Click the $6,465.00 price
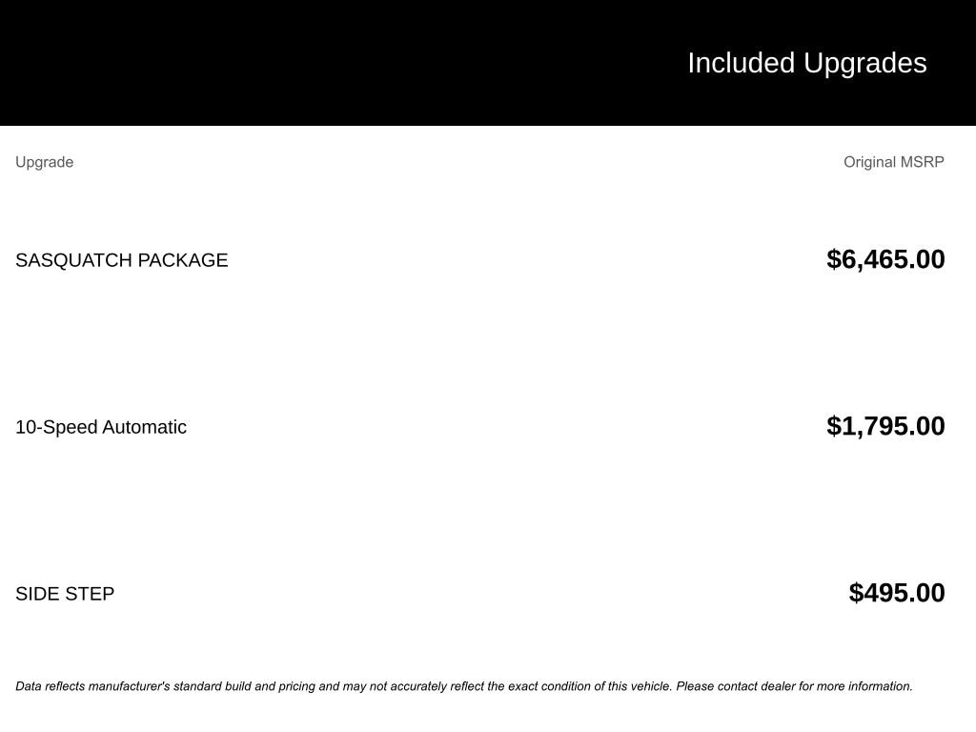 (885, 259)
